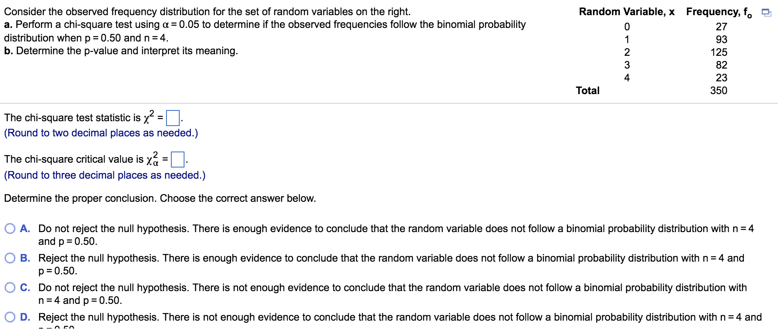The width and height of the screenshot is (781, 331).
Task: Click the chi-square test statistic answer box
Action: pos(172,118)
